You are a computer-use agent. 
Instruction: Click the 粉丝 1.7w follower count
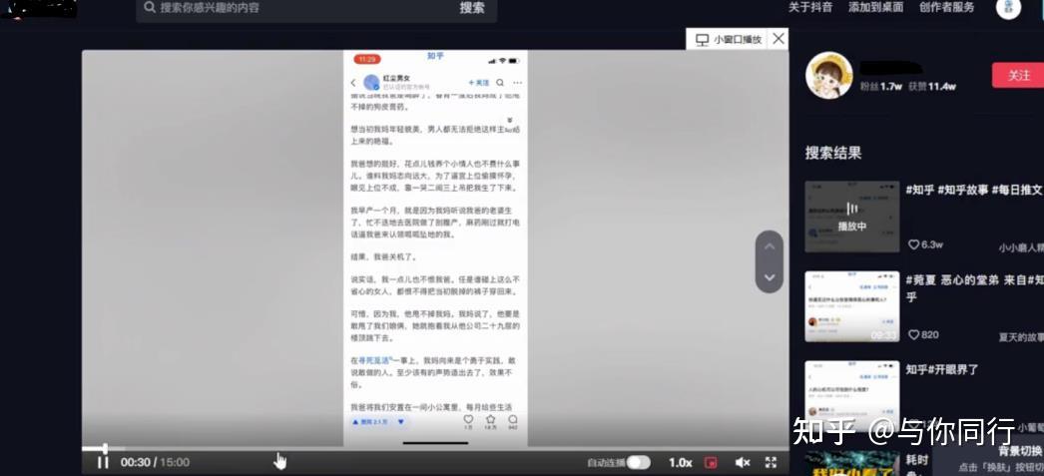point(881,86)
